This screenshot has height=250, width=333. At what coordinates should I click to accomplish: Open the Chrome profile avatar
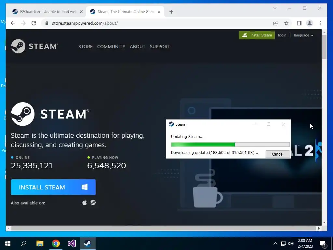click(x=310, y=23)
